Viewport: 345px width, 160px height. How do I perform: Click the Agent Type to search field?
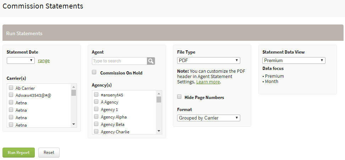120,61
